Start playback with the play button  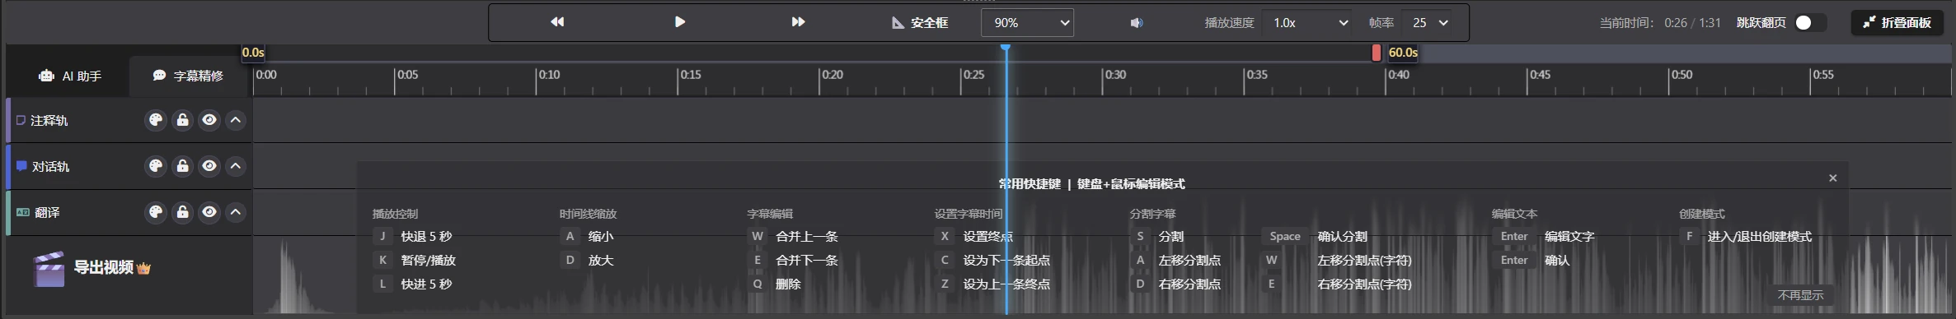click(x=679, y=22)
